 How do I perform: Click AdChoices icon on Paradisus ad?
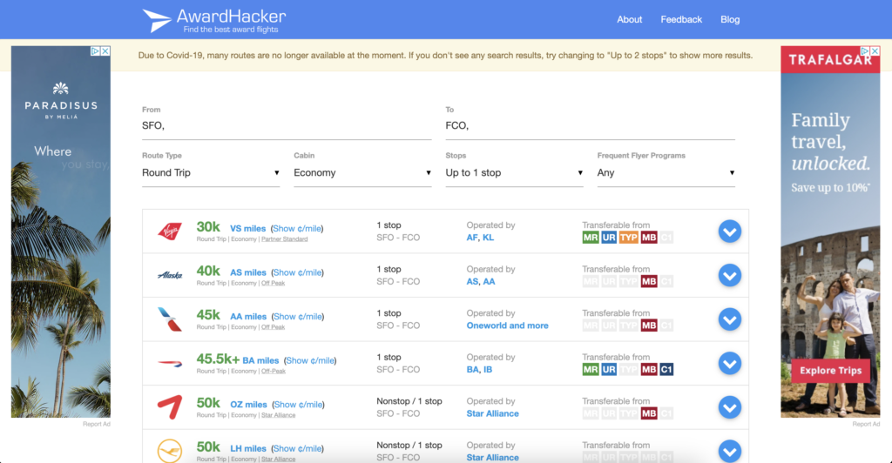click(96, 51)
